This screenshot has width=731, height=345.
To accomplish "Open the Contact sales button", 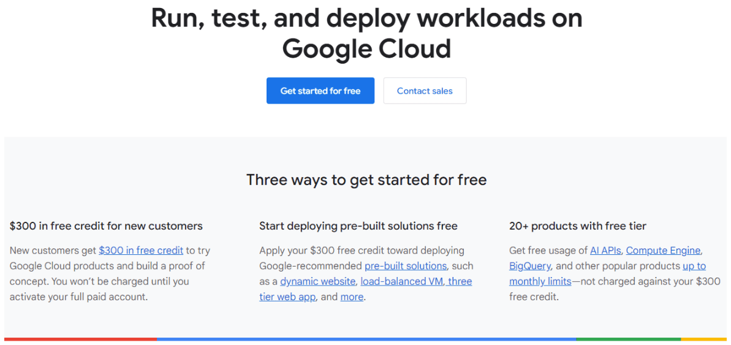I will point(425,91).
